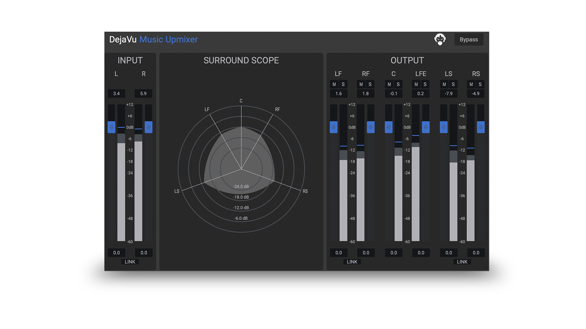
Task: Click the C output gain value field
Action: pyautogui.click(x=393, y=253)
